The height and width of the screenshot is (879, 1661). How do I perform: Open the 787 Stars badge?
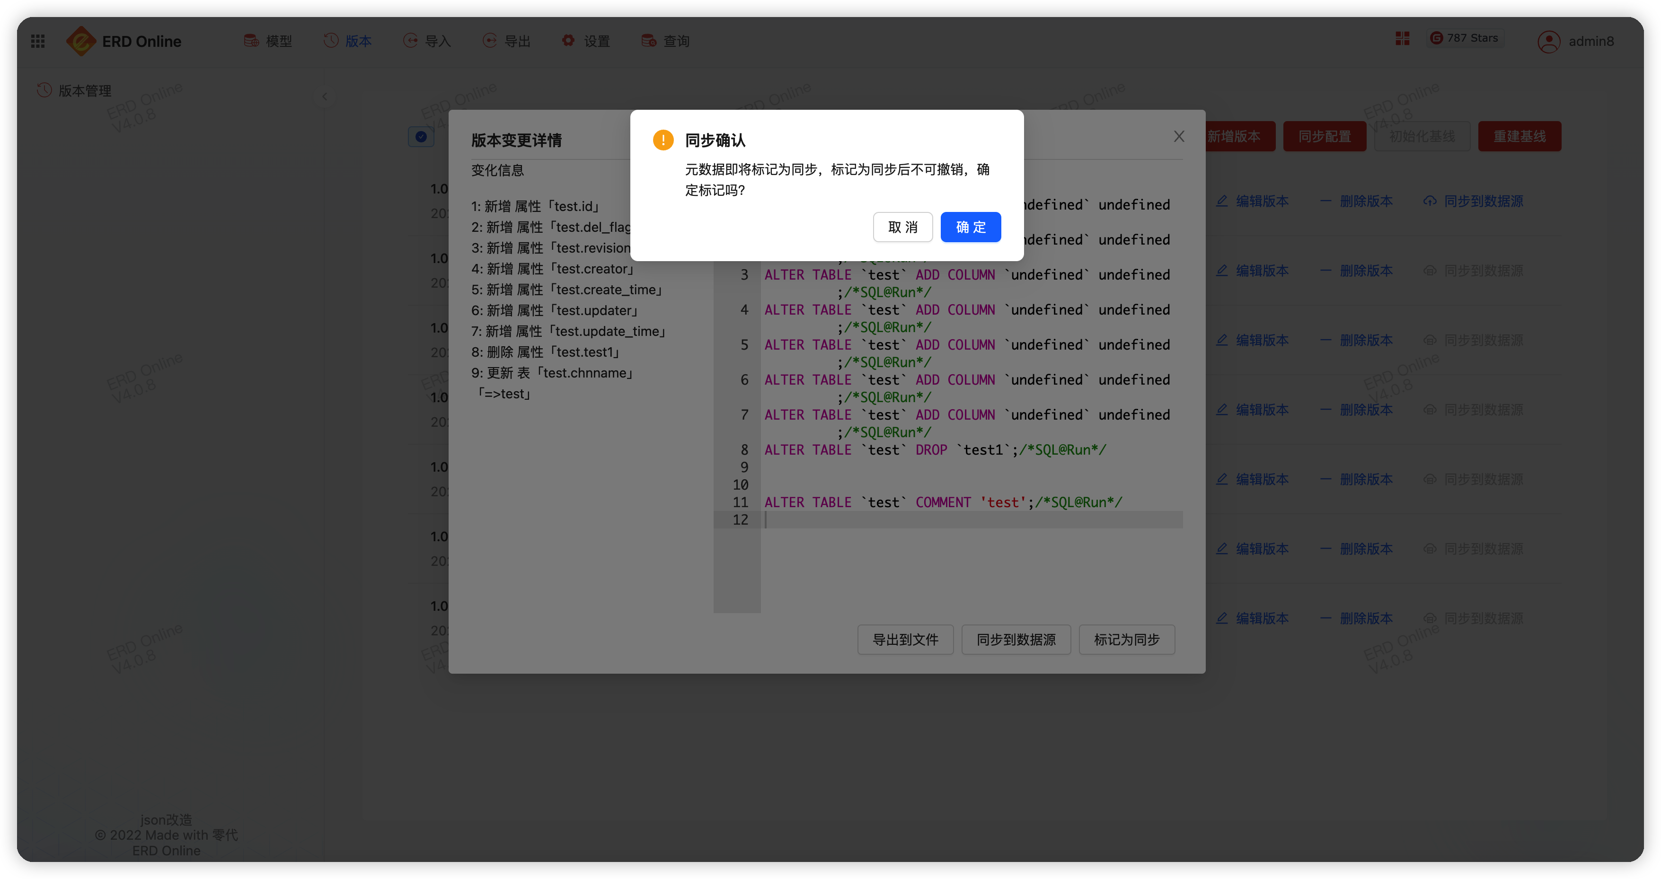[1465, 39]
